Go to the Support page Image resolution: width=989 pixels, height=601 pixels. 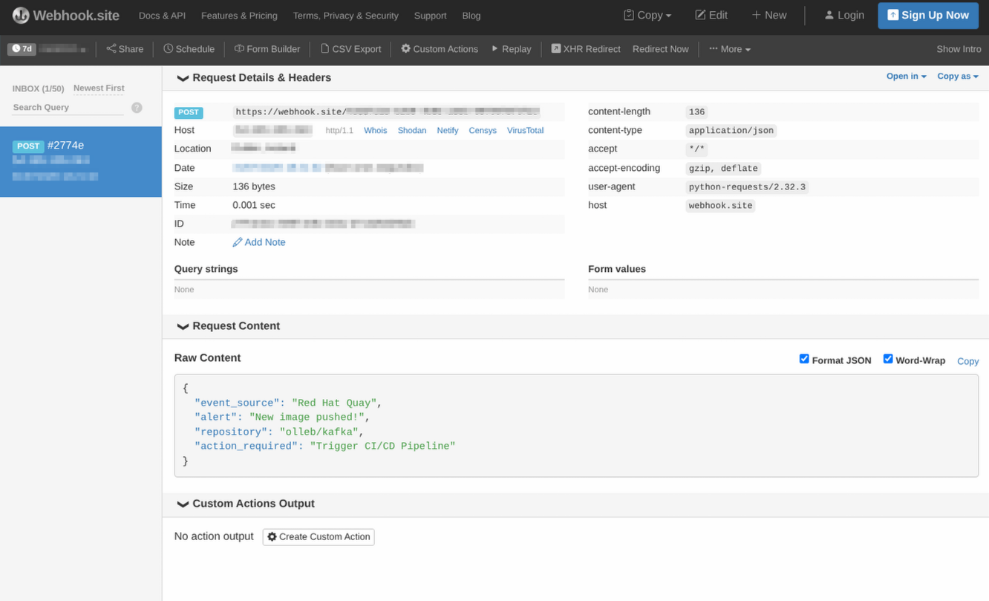pos(430,16)
